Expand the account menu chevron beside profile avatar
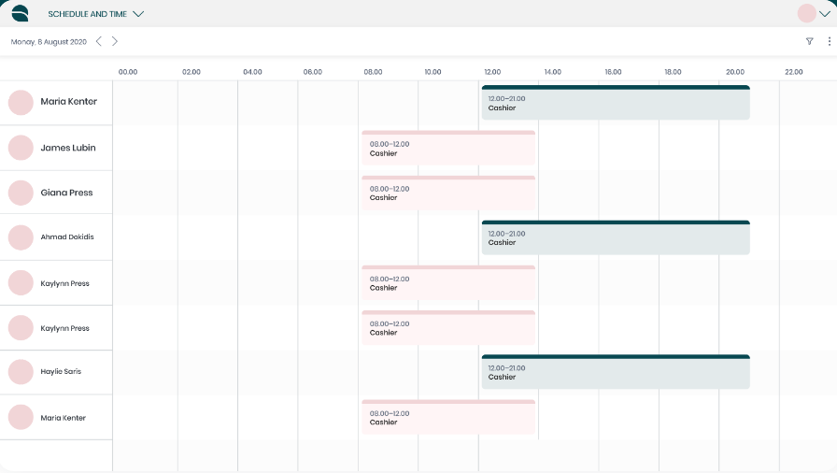Image resolution: width=837 pixels, height=473 pixels. tap(824, 13)
